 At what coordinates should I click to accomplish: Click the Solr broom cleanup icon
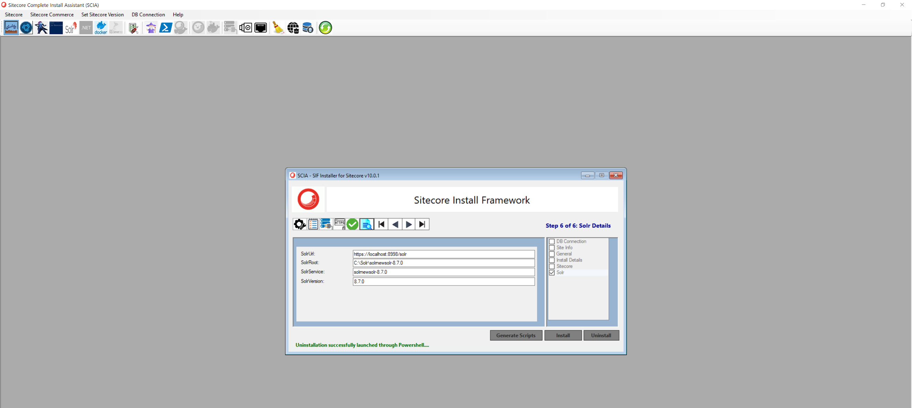coord(278,27)
